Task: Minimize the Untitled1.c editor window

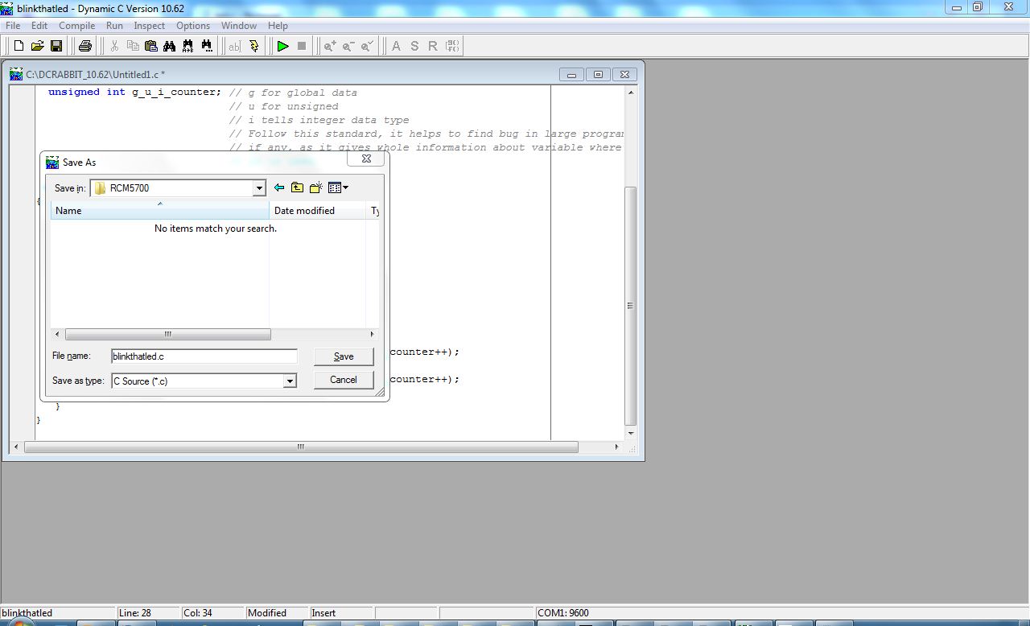Action: click(571, 75)
